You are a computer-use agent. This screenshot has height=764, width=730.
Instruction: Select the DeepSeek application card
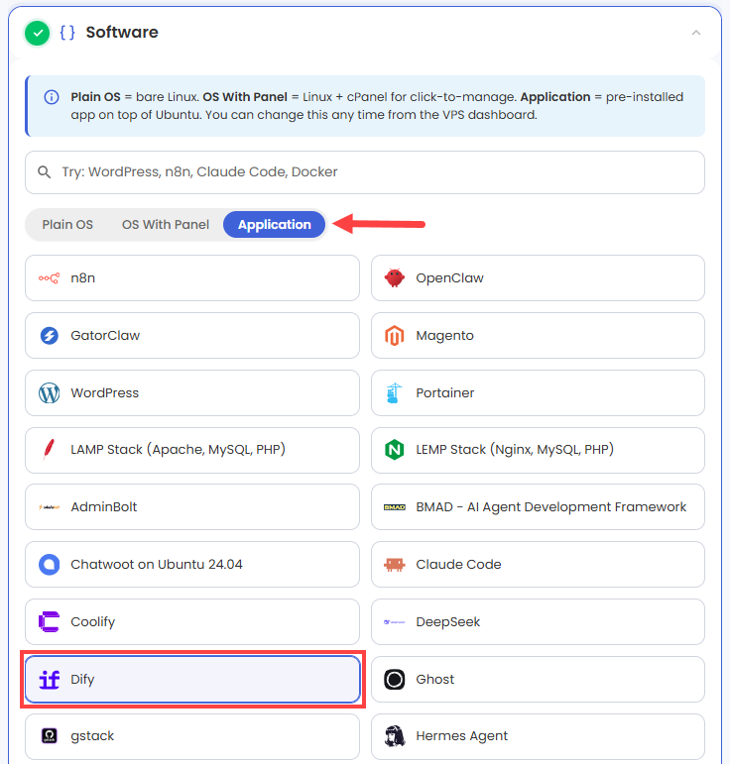pyautogui.click(x=538, y=621)
